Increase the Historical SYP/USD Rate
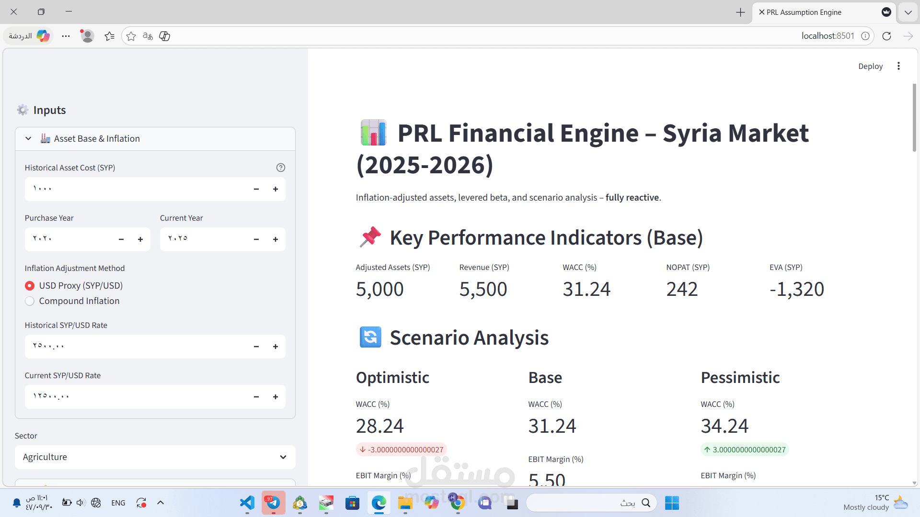The width and height of the screenshot is (920, 517). [x=276, y=347]
